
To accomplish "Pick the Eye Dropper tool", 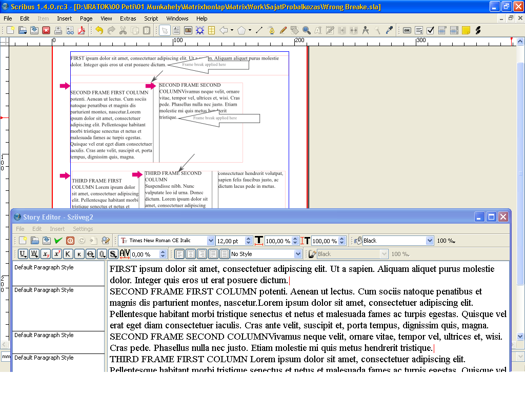I will tap(389, 30).
